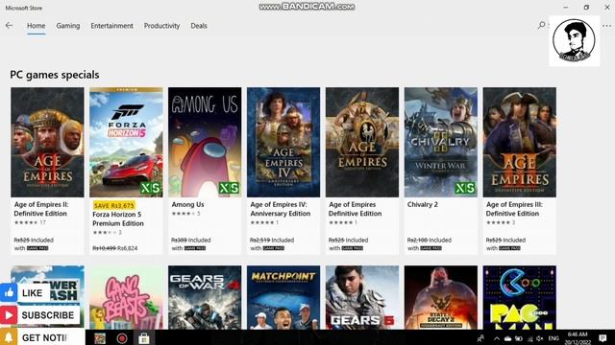615x345 pixels.
Task: Open the Microsoft Store taskbar icon
Action: 143,338
